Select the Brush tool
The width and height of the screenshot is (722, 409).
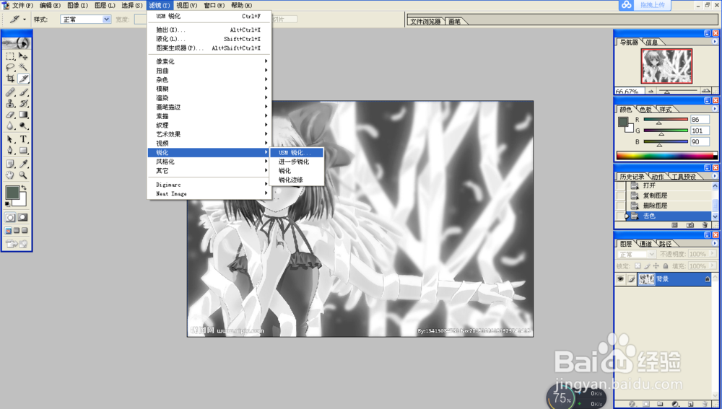pos(23,92)
